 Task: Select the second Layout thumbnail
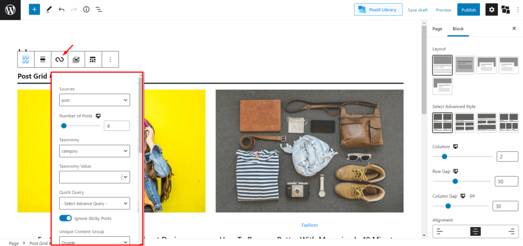(464, 65)
